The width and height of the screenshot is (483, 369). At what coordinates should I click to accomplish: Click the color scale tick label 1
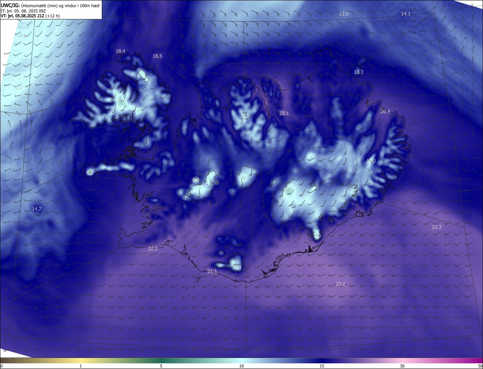81,366
